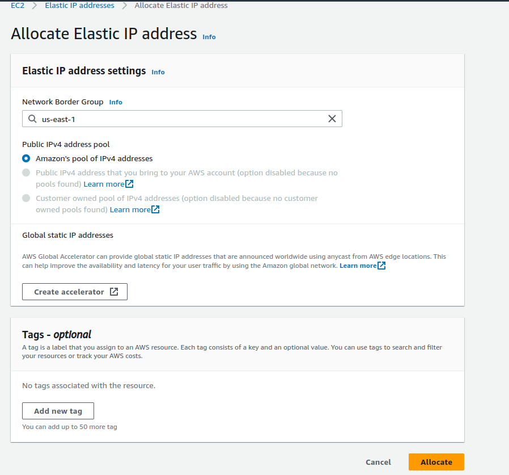Image resolution: width=509 pixels, height=475 pixels.
Task: Click the disabled public IPv4 bring-your-own radio button
Action: point(26,173)
